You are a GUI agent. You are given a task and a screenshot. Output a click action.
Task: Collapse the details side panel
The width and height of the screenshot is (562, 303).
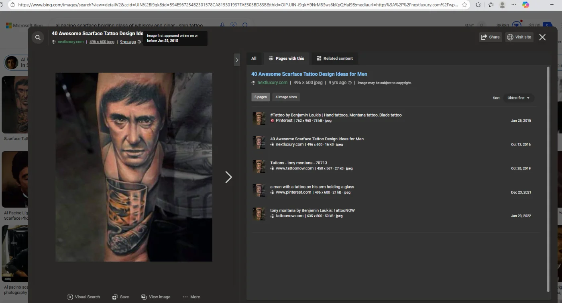(236, 60)
